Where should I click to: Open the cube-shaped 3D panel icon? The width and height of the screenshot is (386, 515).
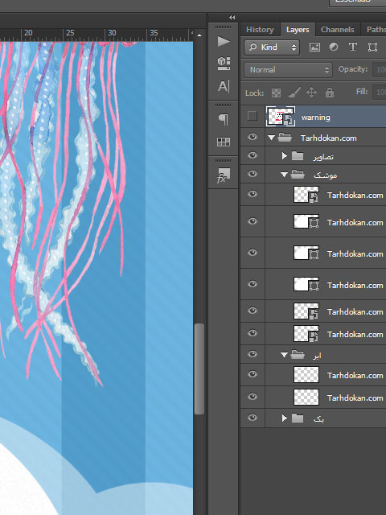click(224, 63)
